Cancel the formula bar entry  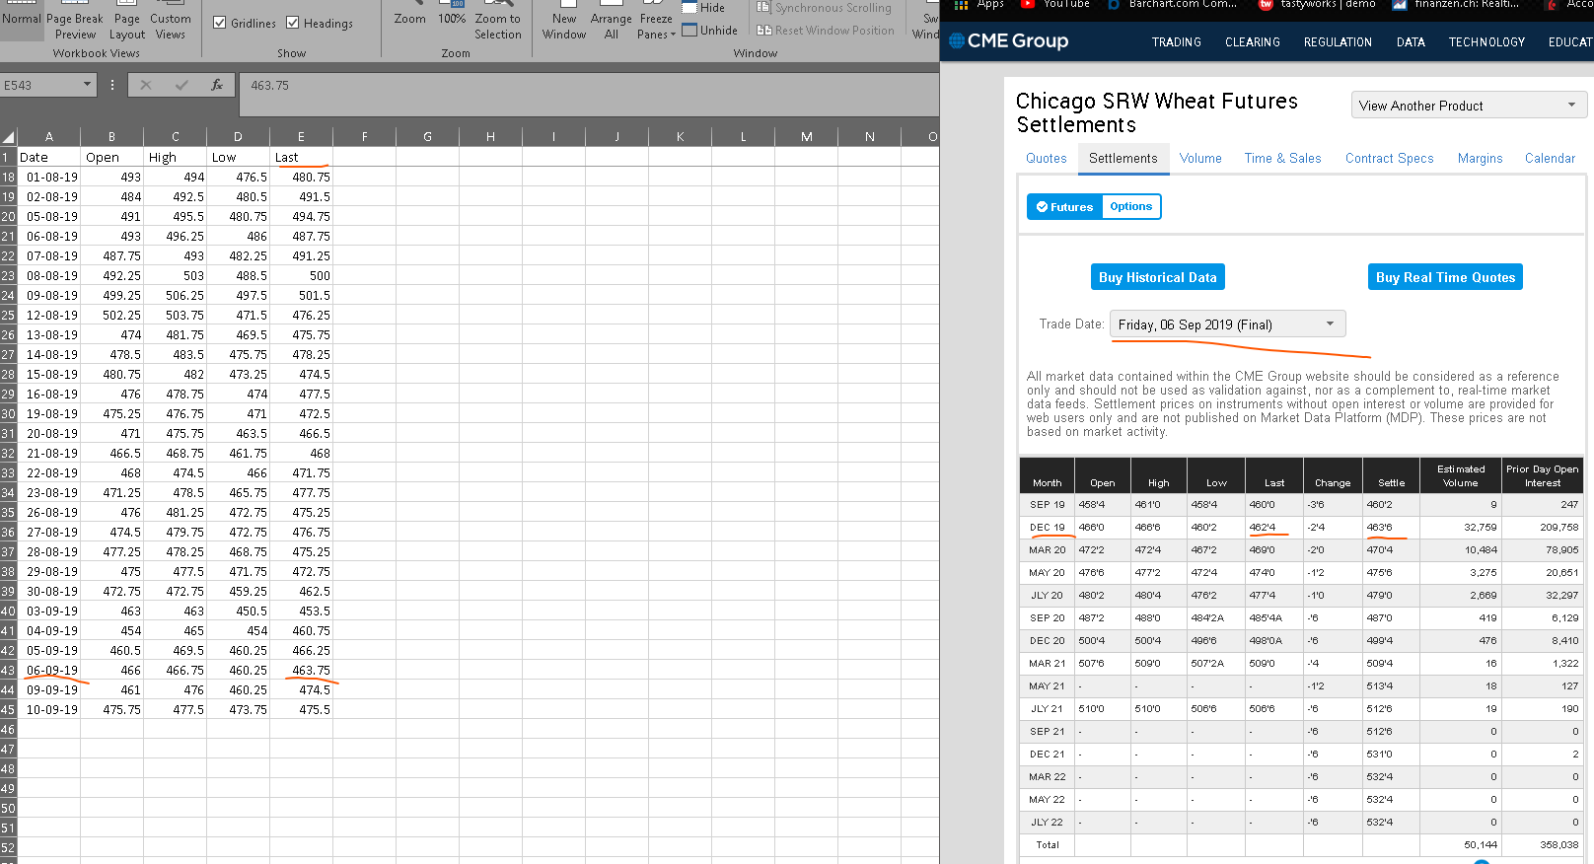(x=146, y=86)
